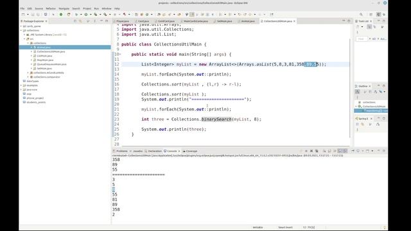
Task: Click binarySearch in line 23 of the code
Action: (x=216, y=119)
